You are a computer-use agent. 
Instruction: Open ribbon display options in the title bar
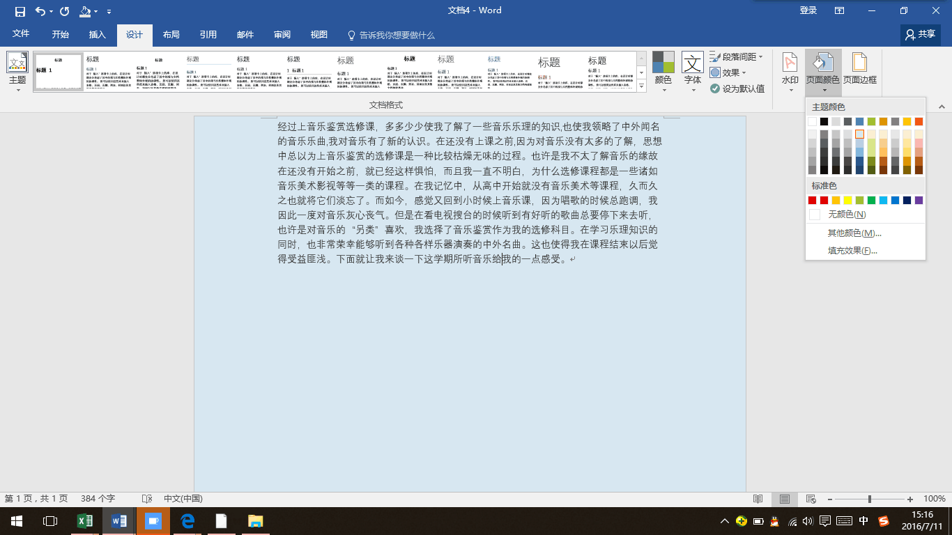click(840, 10)
